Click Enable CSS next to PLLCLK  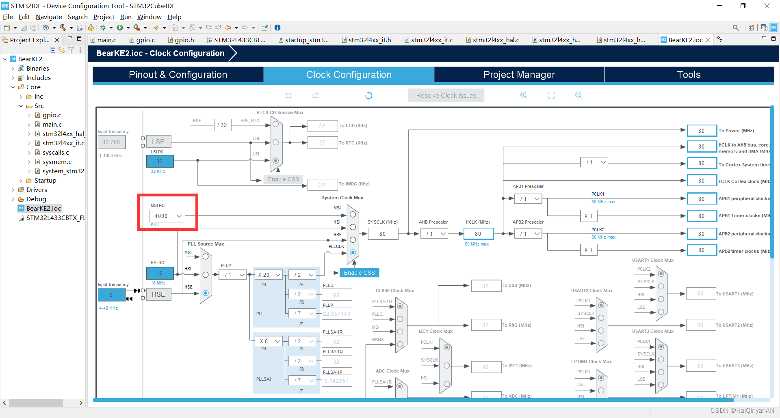[359, 272]
